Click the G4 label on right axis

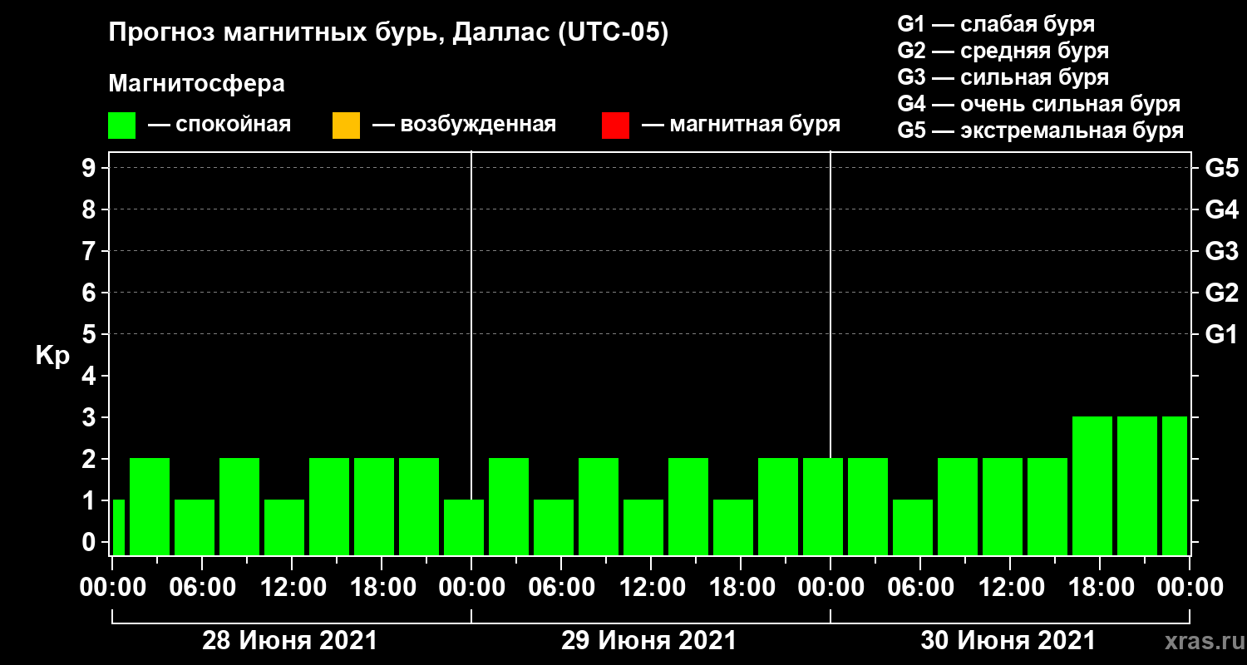(x=1221, y=209)
